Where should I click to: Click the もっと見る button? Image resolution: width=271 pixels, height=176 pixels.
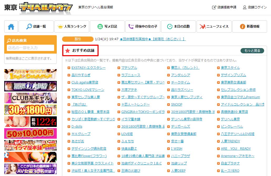(x=252, y=51)
